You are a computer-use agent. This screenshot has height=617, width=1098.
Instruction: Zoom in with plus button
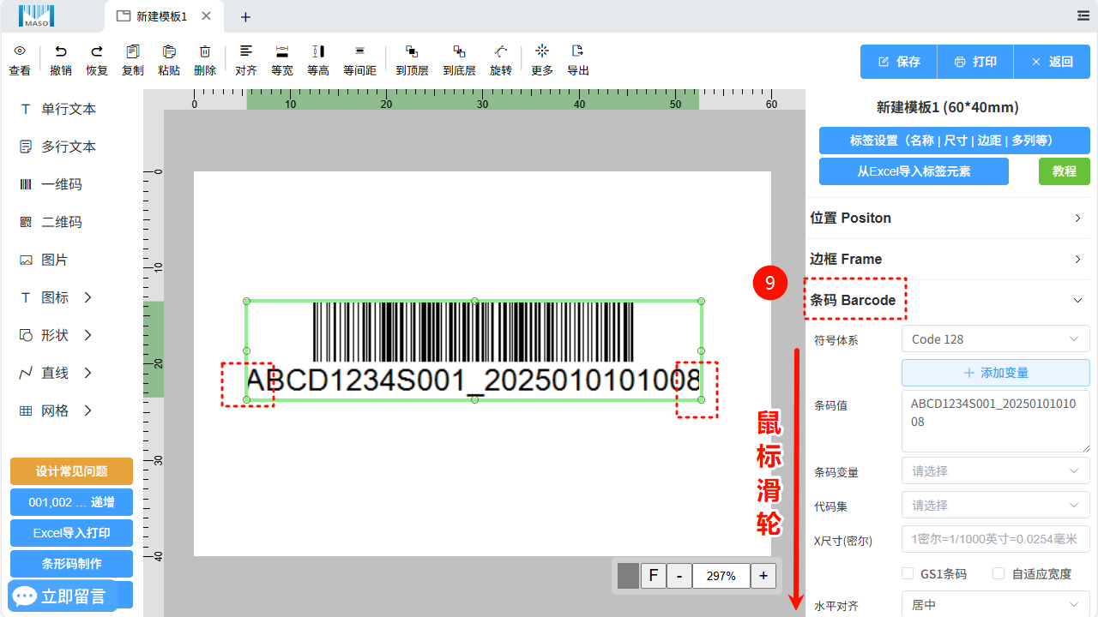pos(763,576)
